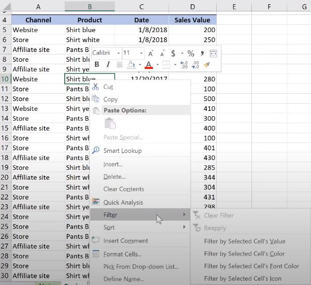Choose Delete... from the context menu

click(140, 177)
